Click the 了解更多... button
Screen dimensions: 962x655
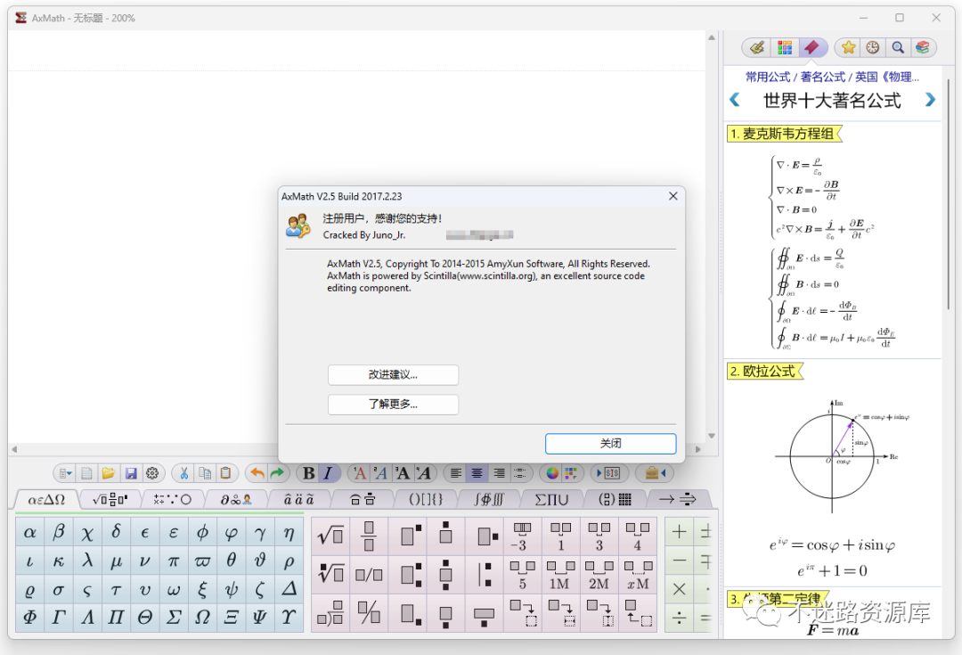coord(393,404)
